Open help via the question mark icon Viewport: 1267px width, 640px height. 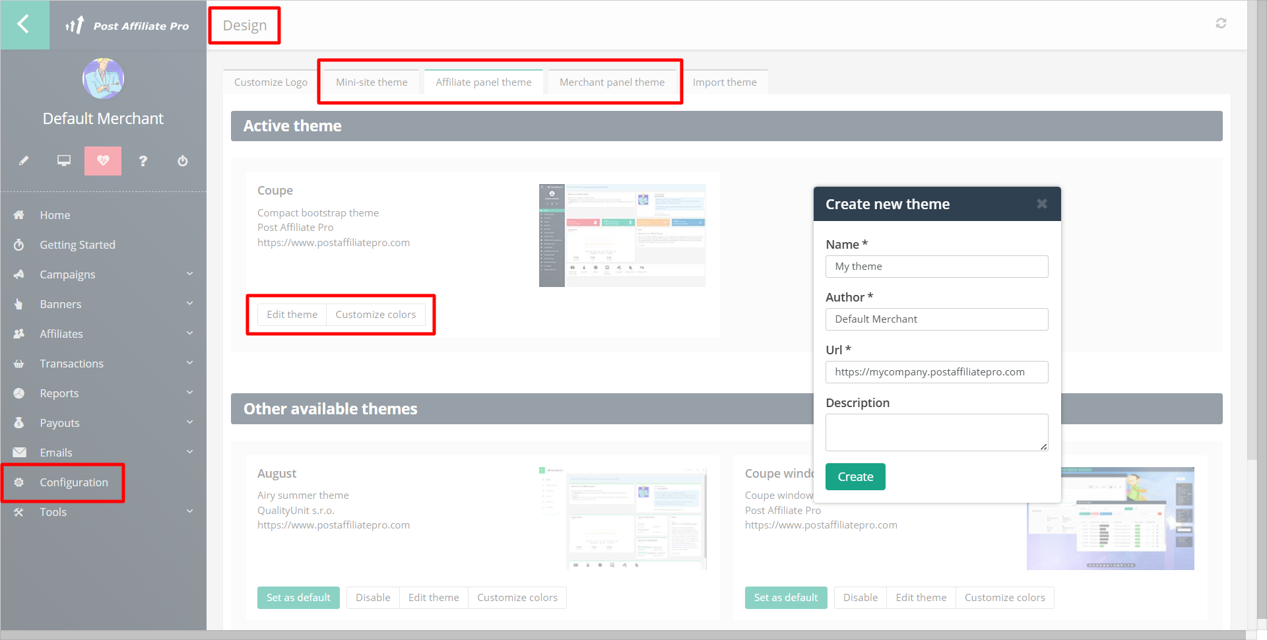tap(143, 161)
